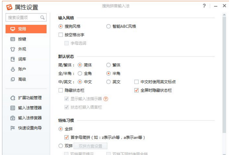Enable 中文时使用英文标点 checkbox
This screenshot has height=155, width=231.
point(137,82)
